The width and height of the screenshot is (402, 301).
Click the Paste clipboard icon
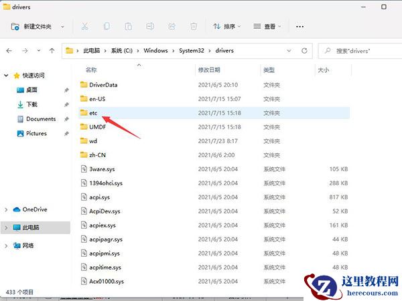tap(128, 26)
